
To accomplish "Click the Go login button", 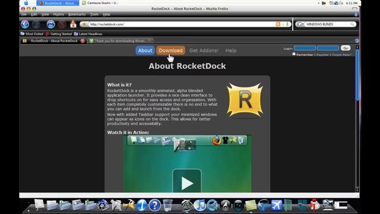I will (346, 48).
